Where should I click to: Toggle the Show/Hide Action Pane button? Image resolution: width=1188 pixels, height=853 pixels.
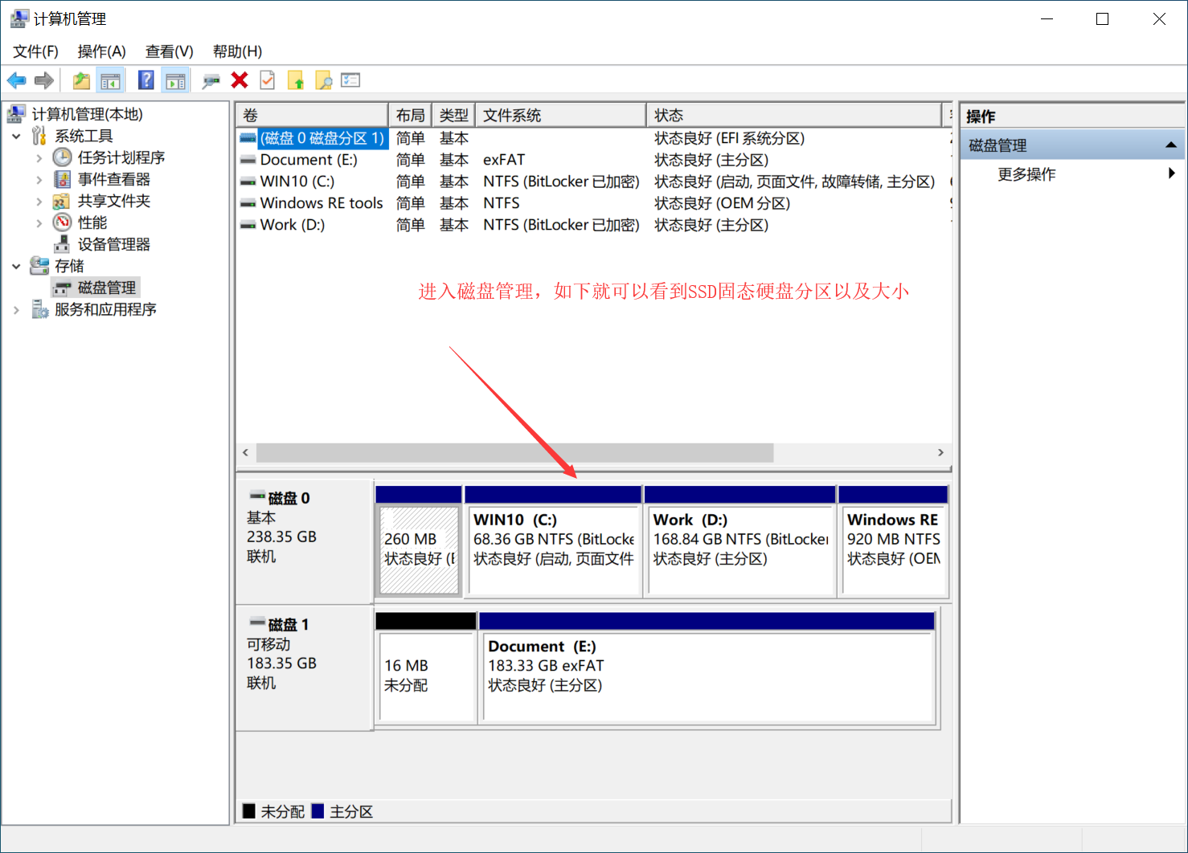click(175, 80)
